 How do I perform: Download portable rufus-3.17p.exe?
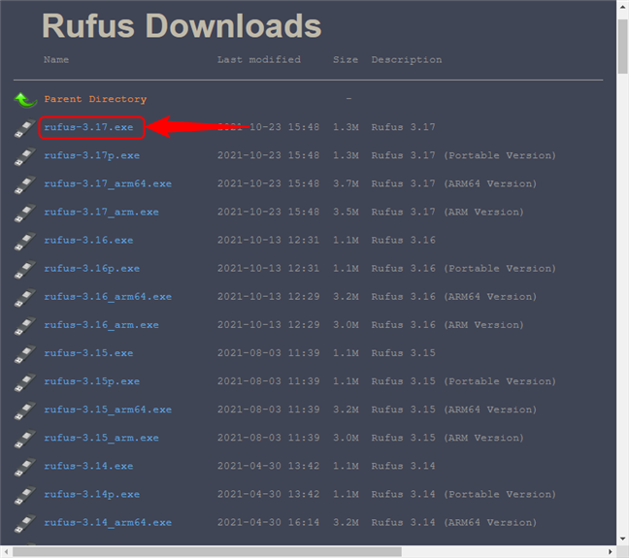92,155
